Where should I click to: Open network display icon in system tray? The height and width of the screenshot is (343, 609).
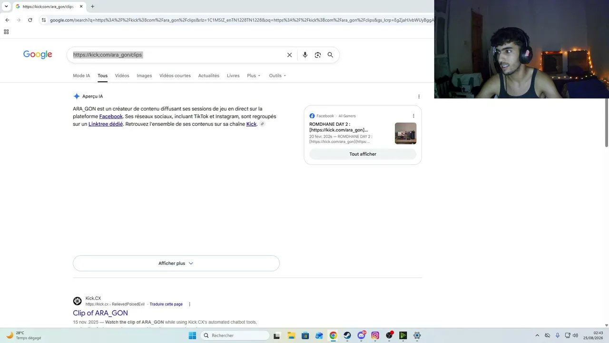coord(567,335)
